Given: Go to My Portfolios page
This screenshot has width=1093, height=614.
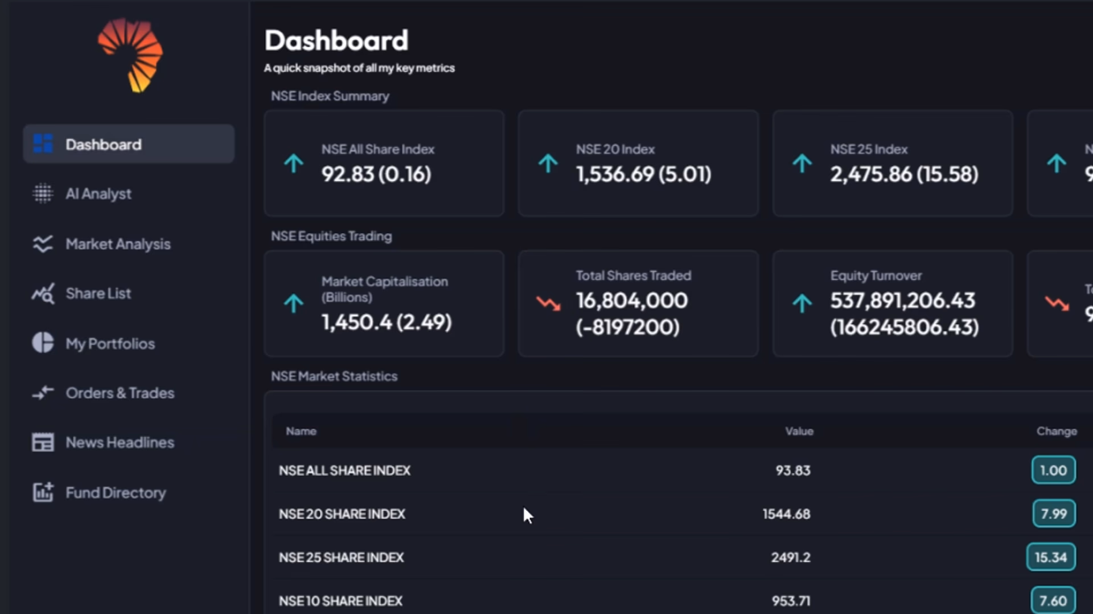Looking at the screenshot, I should click(x=110, y=343).
